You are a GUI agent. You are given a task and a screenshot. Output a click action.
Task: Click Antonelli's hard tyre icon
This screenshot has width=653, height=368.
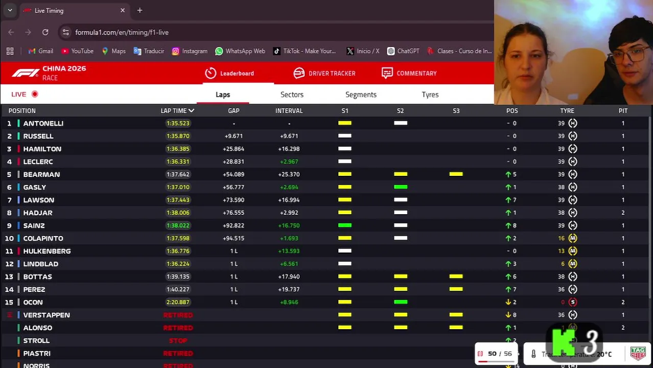coord(573,123)
